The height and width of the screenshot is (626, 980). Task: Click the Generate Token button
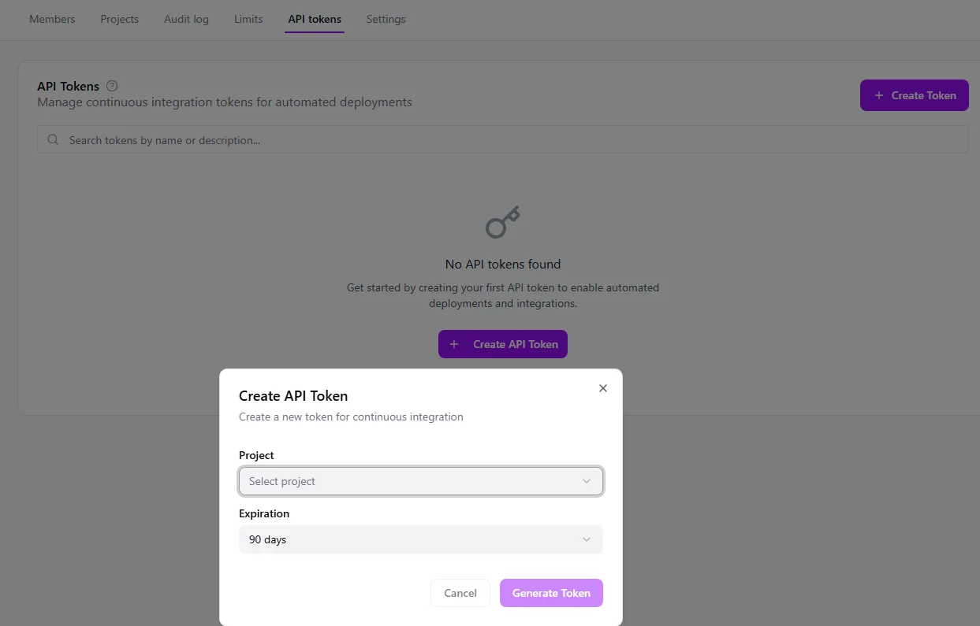[551, 593]
